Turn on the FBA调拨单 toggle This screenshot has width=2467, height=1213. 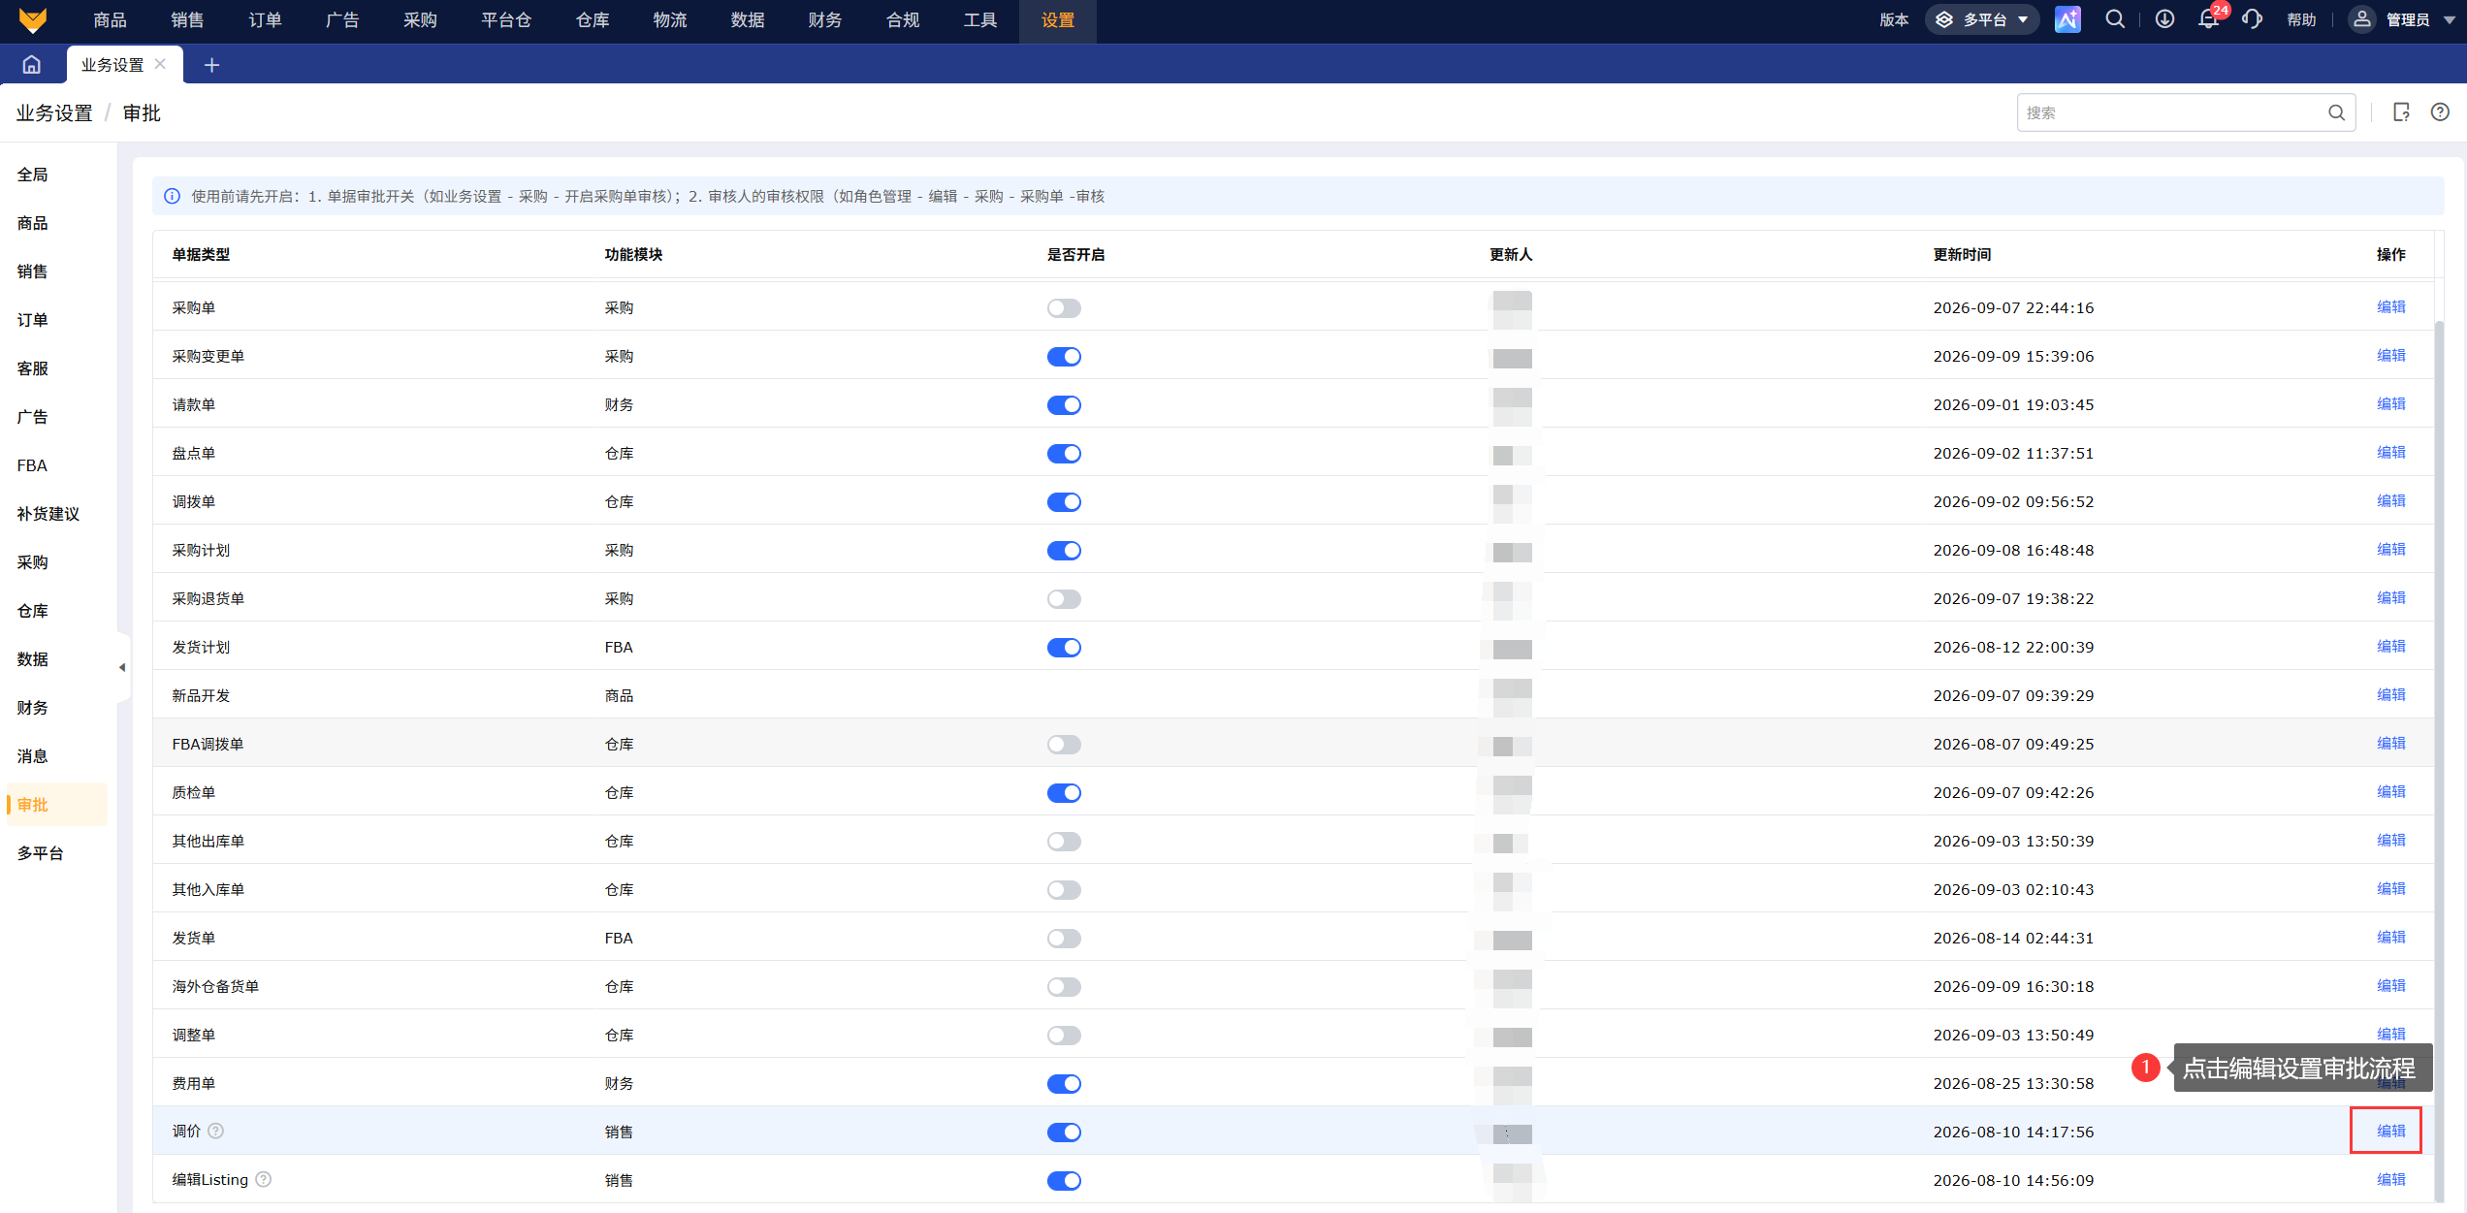coord(1064,745)
